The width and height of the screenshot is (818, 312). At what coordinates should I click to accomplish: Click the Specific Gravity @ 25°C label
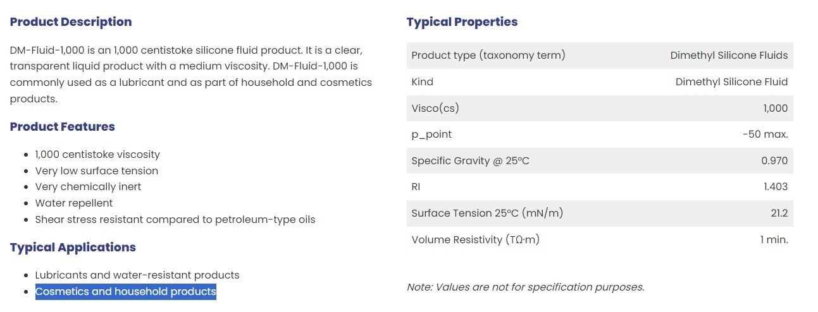tap(471, 161)
